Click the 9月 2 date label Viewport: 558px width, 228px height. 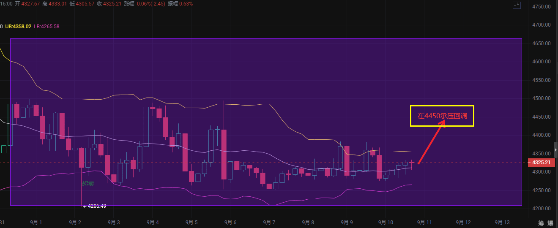click(75, 223)
